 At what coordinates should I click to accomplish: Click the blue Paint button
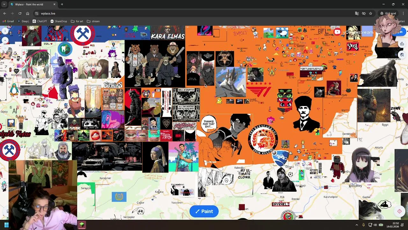click(204, 211)
